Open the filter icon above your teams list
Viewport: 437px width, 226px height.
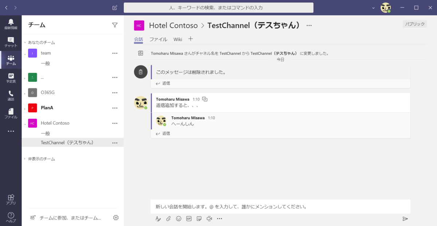(x=115, y=25)
